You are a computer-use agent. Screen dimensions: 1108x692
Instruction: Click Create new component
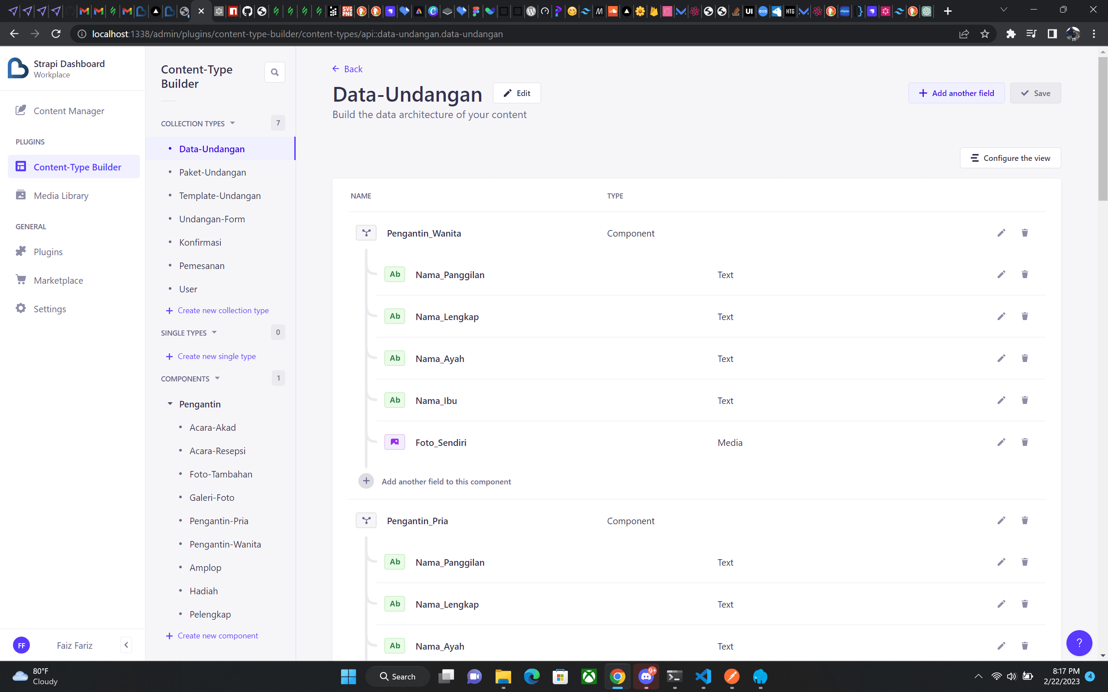[x=212, y=635]
